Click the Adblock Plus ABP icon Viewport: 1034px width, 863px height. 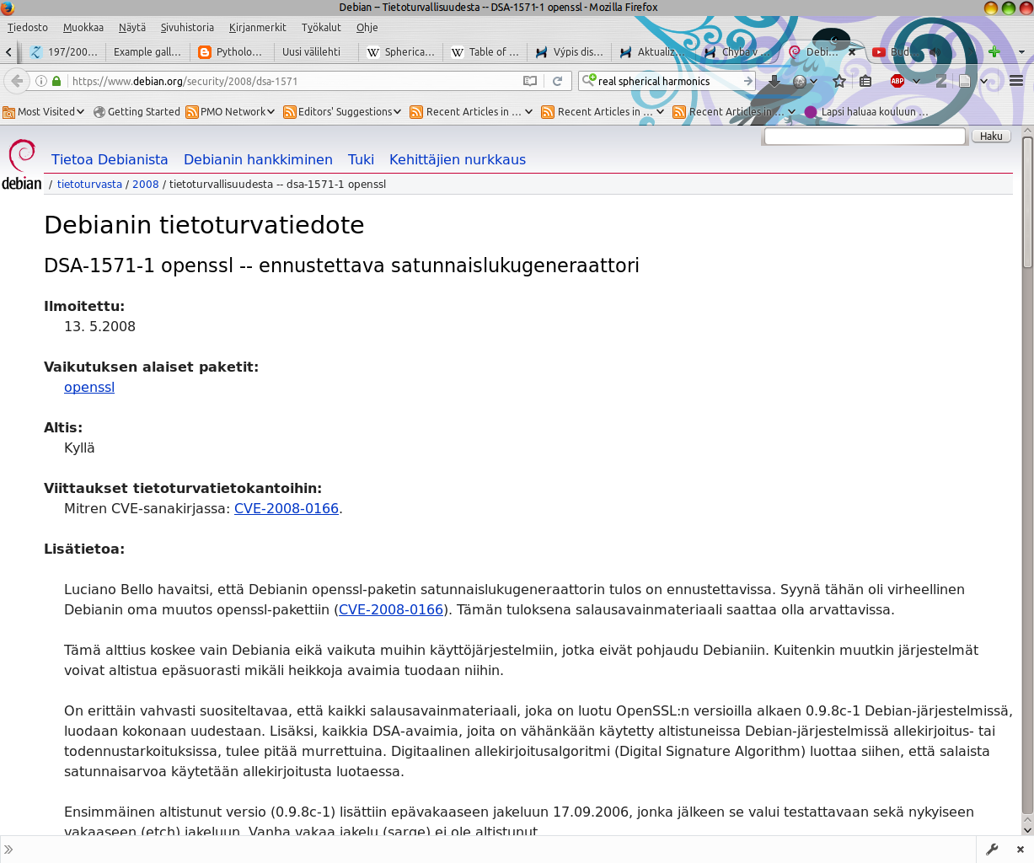897,81
